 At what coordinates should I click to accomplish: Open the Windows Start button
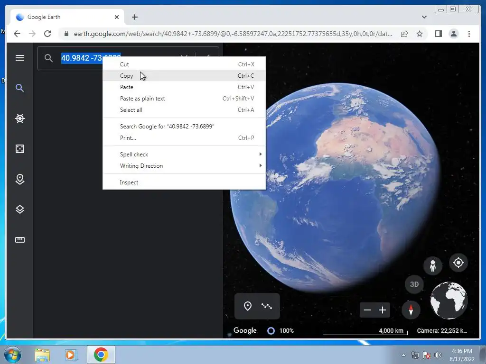point(12,355)
